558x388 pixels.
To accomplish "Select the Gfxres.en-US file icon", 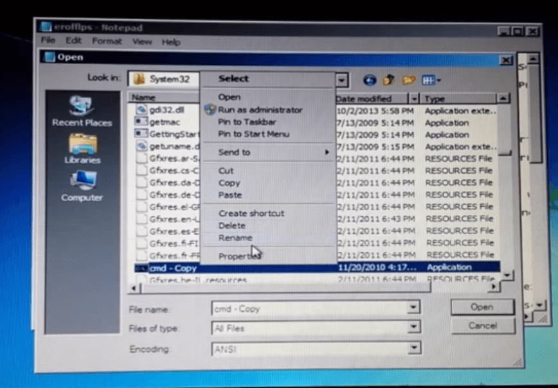I will (142, 218).
